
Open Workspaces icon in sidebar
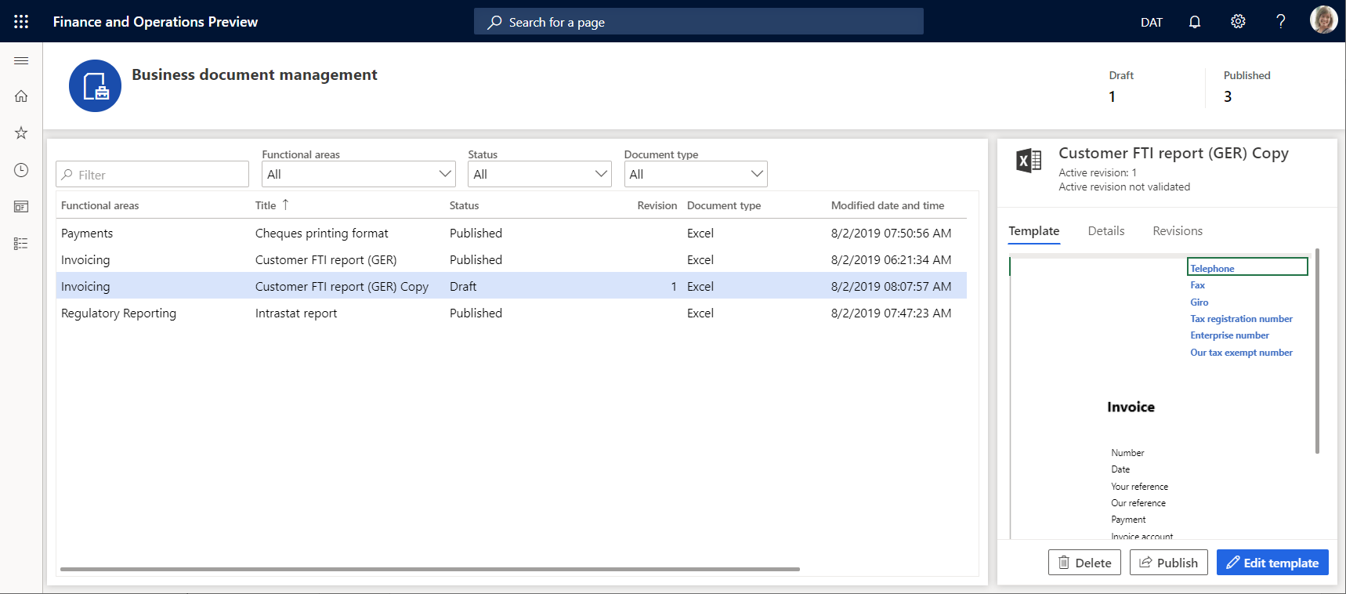click(21, 207)
